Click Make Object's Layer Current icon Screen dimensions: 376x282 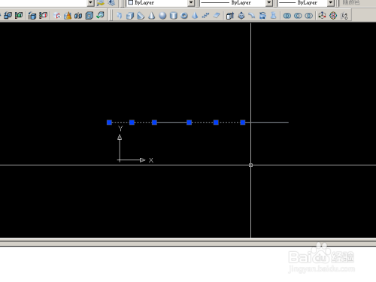(101, 3)
